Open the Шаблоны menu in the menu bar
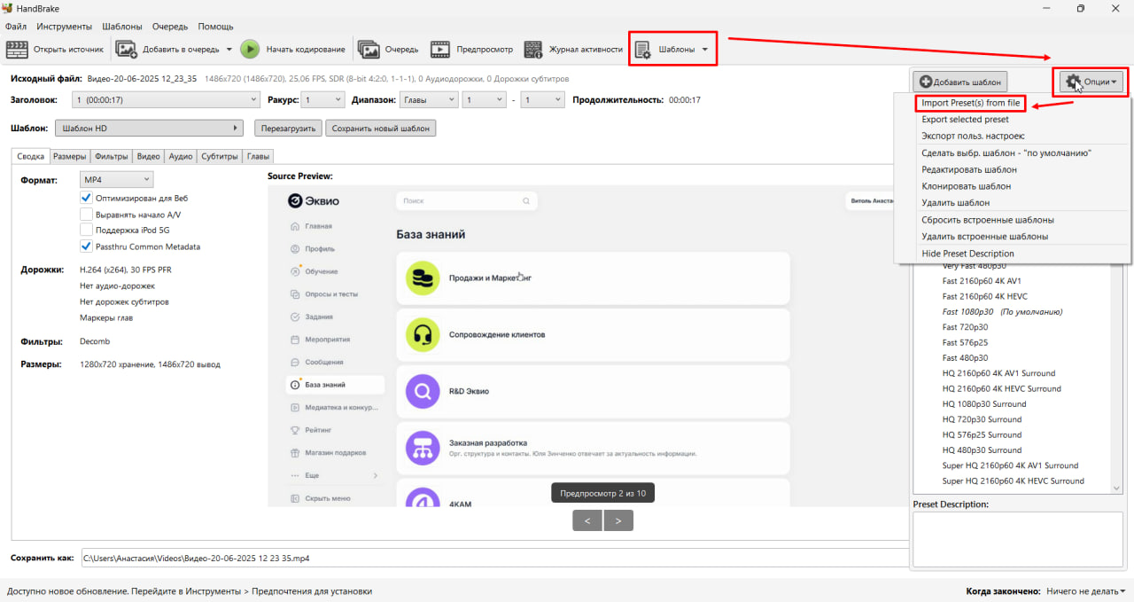Image resolution: width=1134 pixels, height=602 pixels. pyautogui.click(x=122, y=27)
